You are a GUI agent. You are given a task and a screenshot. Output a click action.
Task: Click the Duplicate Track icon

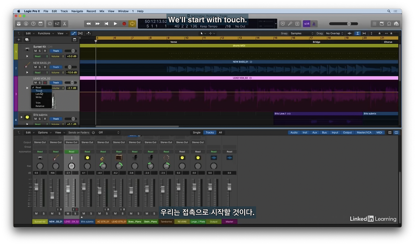27,40
